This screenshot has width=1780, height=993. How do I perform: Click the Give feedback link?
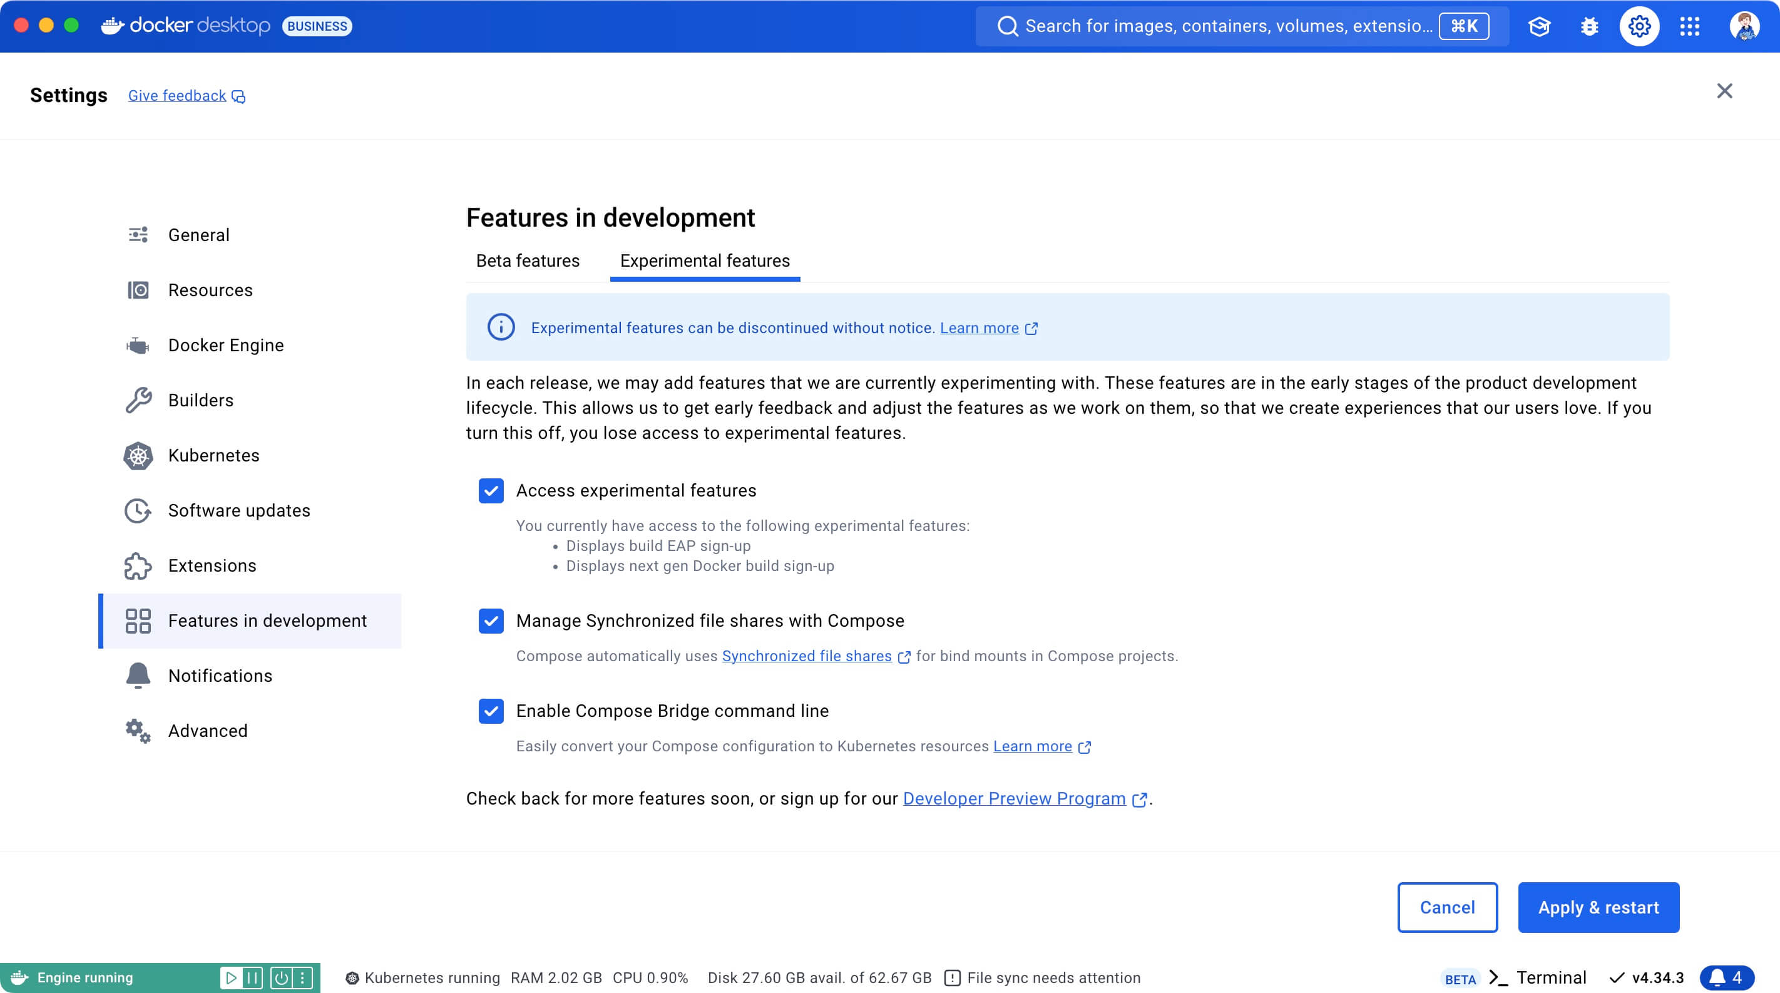click(177, 96)
